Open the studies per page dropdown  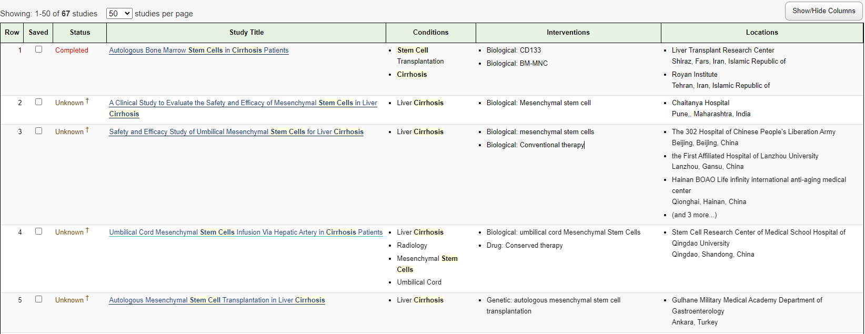point(119,14)
